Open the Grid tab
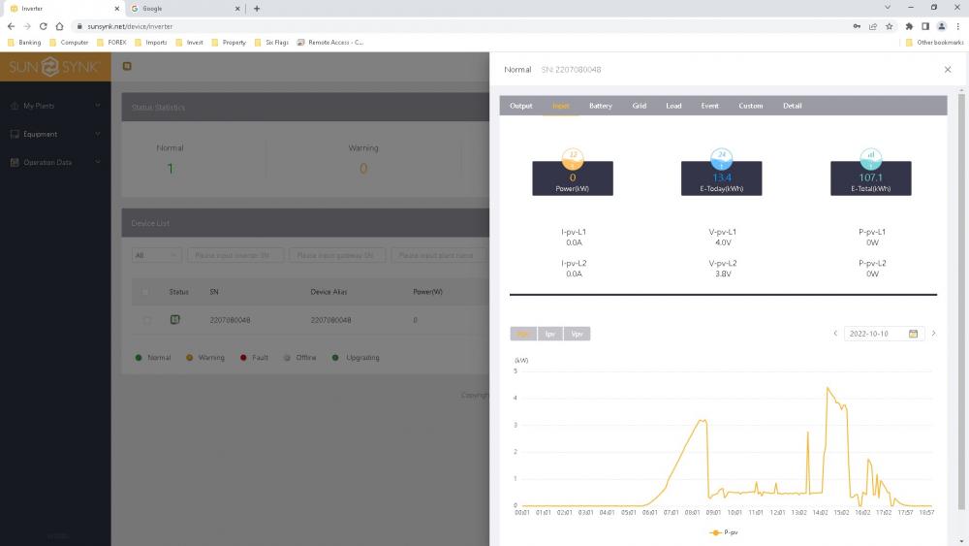The image size is (969, 546). click(639, 106)
